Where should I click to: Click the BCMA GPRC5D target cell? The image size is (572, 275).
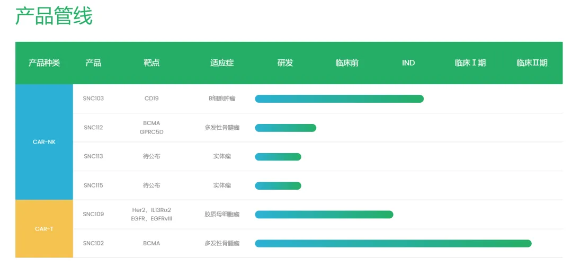point(151,128)
